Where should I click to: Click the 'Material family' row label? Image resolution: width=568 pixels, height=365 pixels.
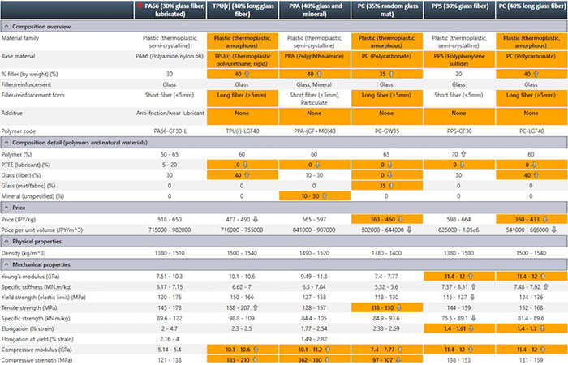pos(20,38)
